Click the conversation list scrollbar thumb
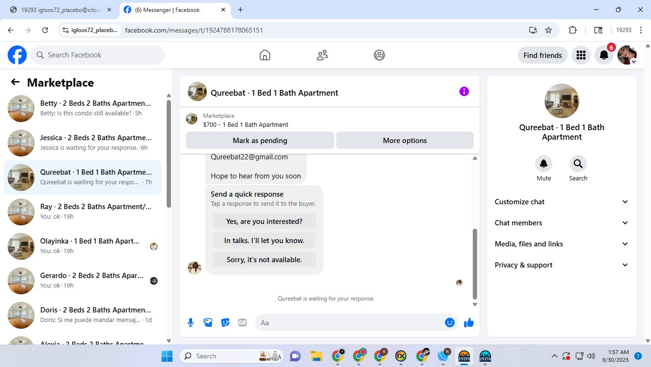Image resolution: width=651 pixels, height=367 pixels. 169,153
